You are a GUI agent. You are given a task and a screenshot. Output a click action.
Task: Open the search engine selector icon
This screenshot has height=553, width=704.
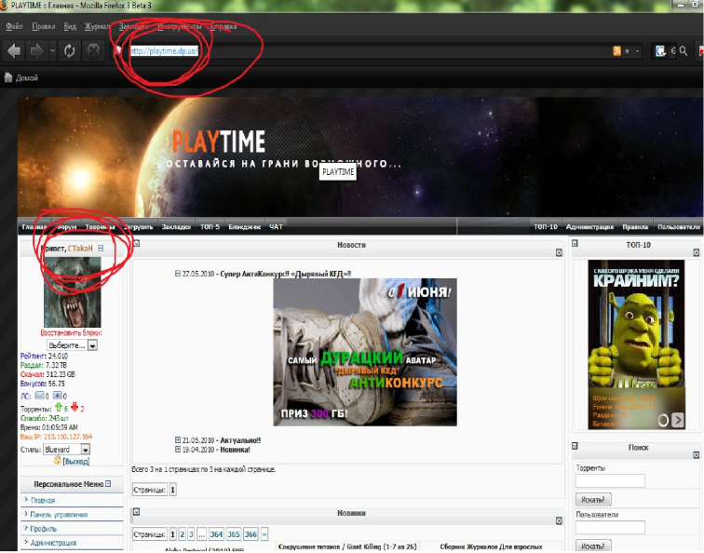click(x=660, y=51)
